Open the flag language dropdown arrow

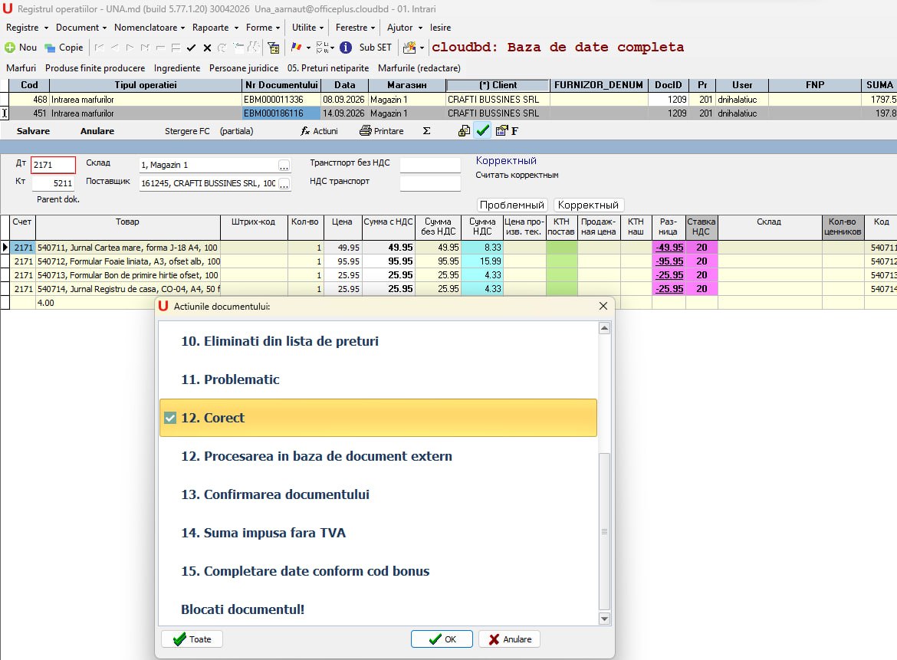tap(308, 48)
